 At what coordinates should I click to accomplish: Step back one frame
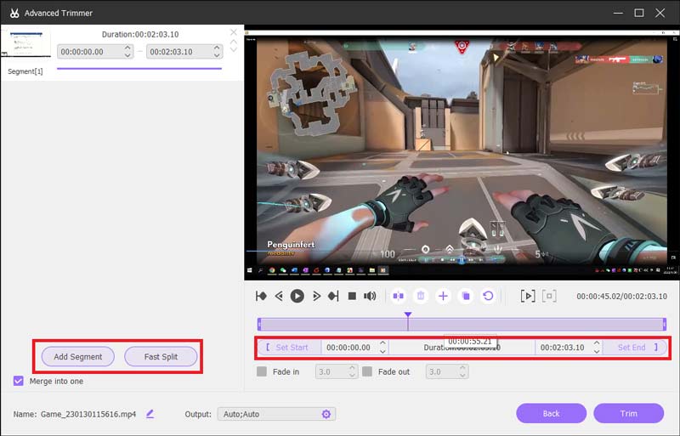(x=279, y=297)
